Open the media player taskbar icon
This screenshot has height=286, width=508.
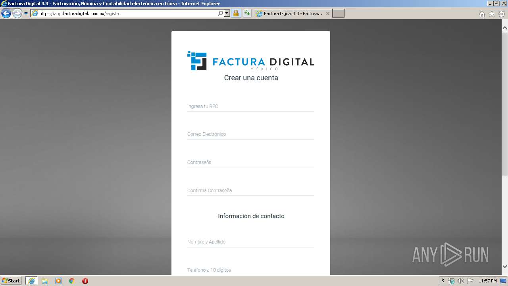coord(58,281)
